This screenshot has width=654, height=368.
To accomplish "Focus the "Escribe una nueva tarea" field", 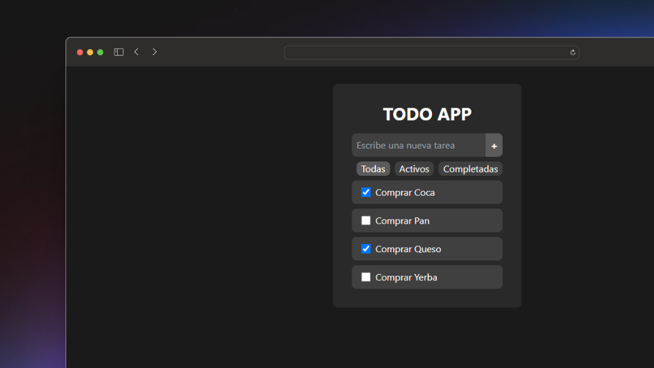I will pos(419,145).
